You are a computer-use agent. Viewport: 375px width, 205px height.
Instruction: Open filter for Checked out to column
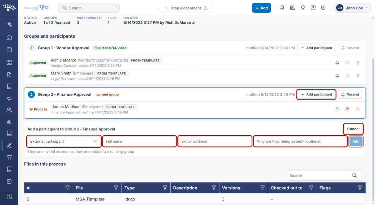click(x=311, y=188)
